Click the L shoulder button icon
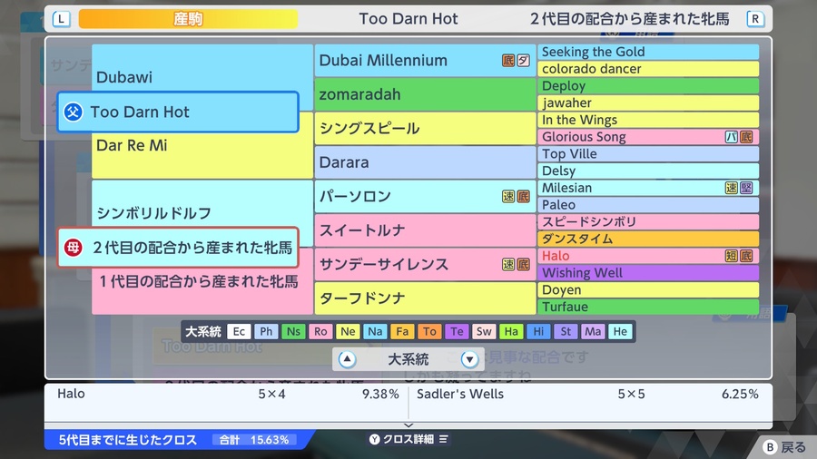 (x=62, y=19)
